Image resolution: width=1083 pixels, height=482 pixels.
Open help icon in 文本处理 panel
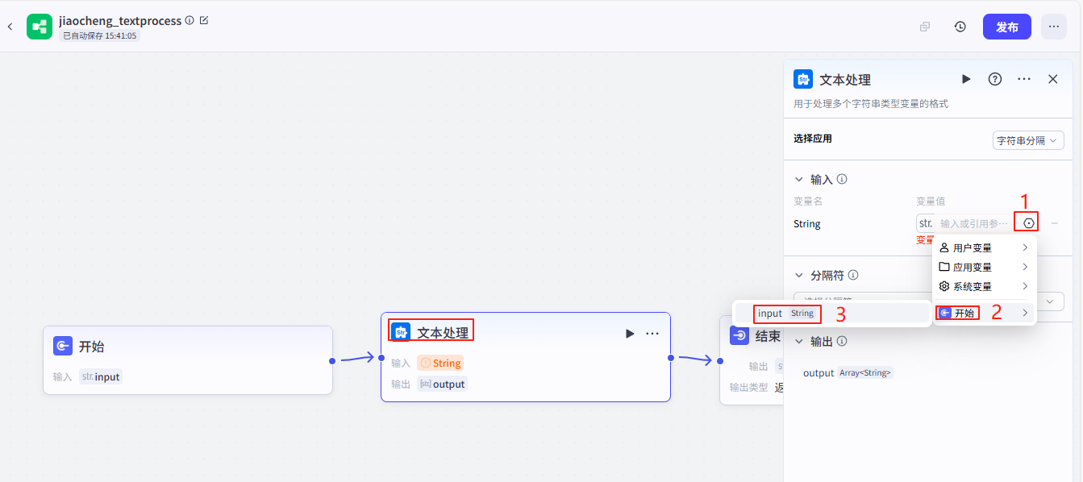(x=995, y=79)
